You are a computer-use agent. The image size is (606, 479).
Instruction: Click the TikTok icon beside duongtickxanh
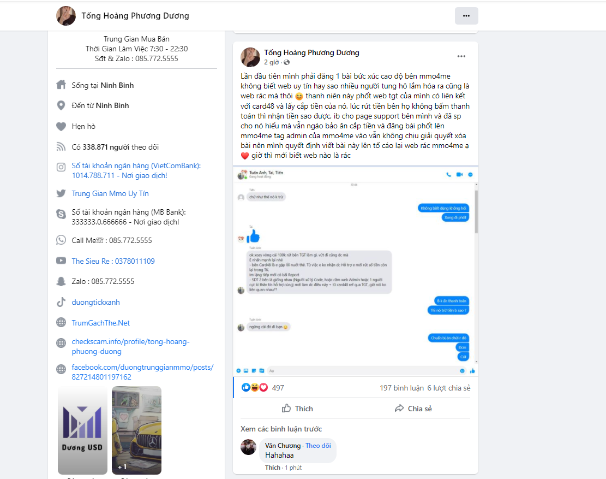(x=61, y=302)
